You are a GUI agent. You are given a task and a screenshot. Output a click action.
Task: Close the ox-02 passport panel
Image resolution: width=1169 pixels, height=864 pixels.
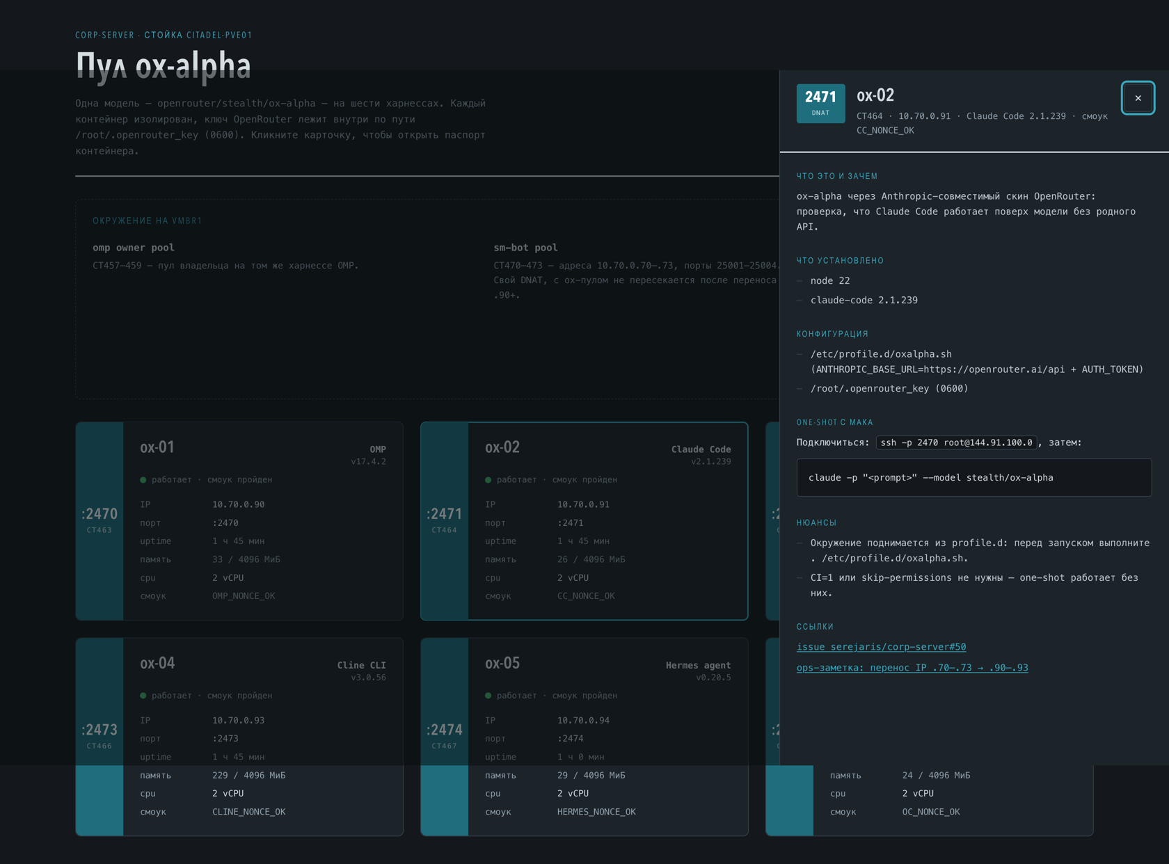[x=1138, y=98]
